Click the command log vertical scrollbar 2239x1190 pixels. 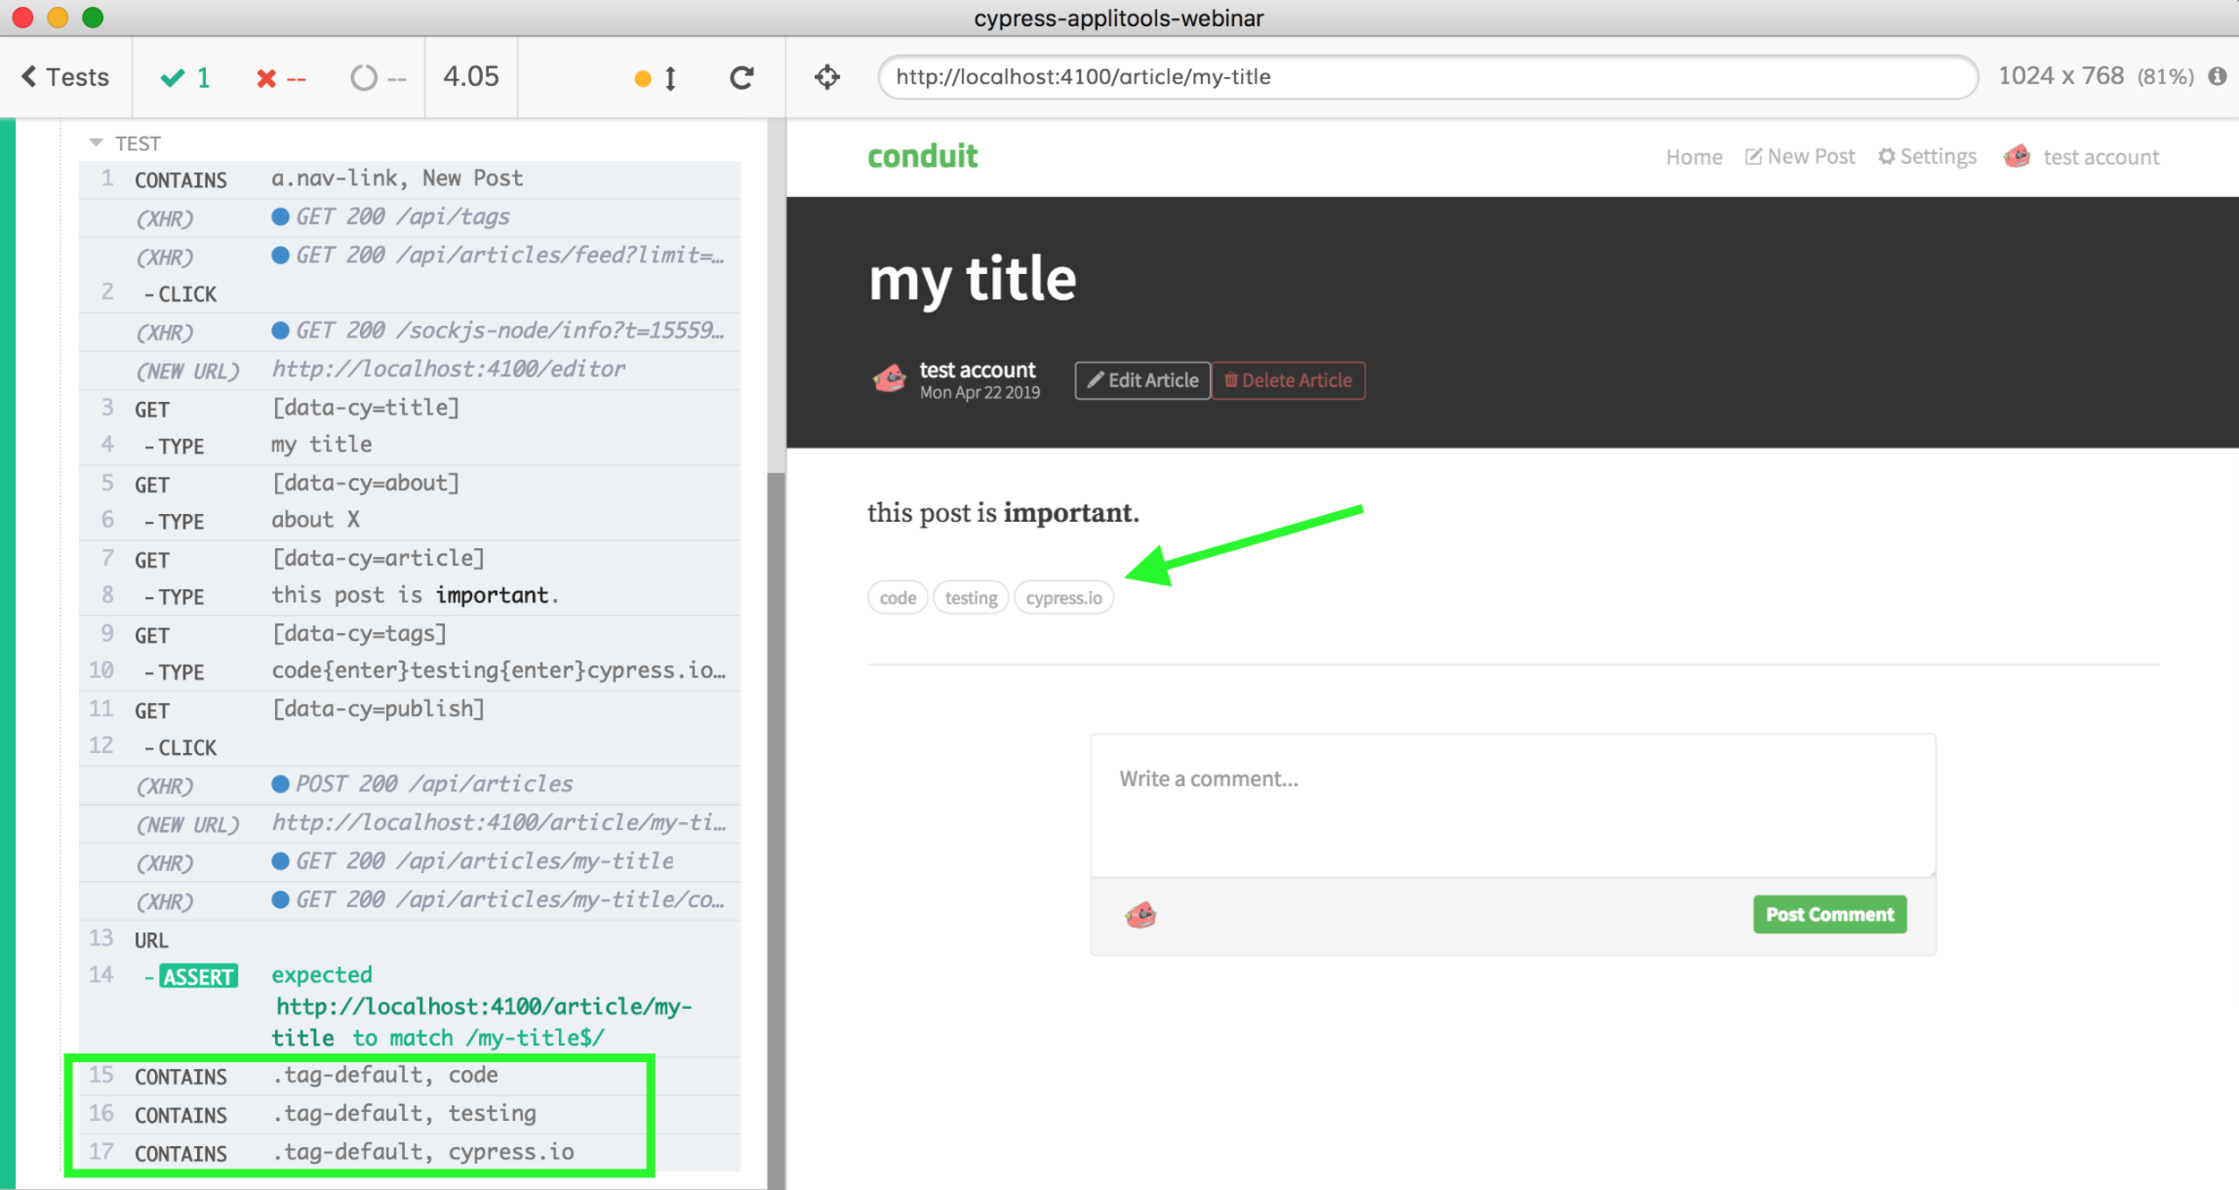pyautogui.click(x=776, y=806)
